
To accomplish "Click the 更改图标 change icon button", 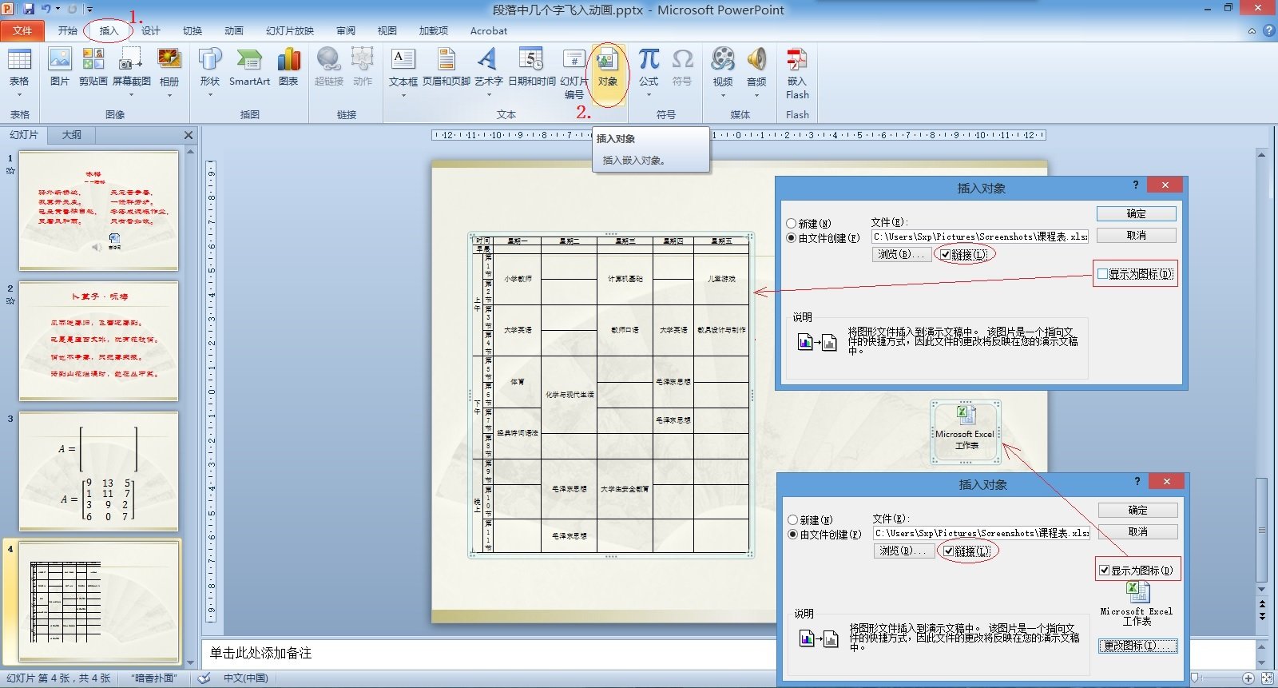I will pos(1137,646).
